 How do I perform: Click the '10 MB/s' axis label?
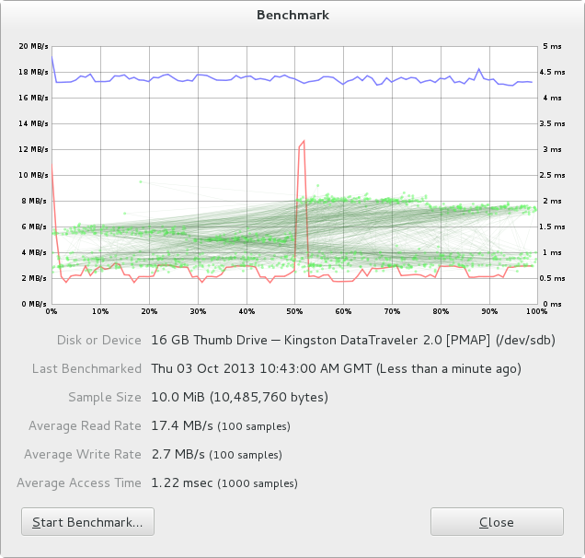click(34, 175)
